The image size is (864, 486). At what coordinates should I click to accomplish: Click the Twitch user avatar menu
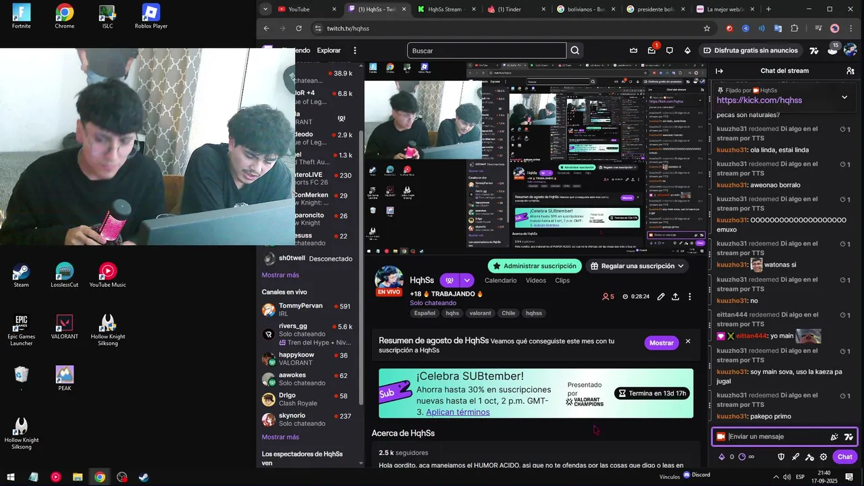850,51
